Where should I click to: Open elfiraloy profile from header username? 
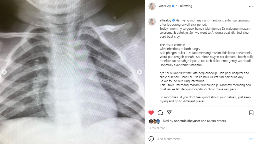(165, 6)
